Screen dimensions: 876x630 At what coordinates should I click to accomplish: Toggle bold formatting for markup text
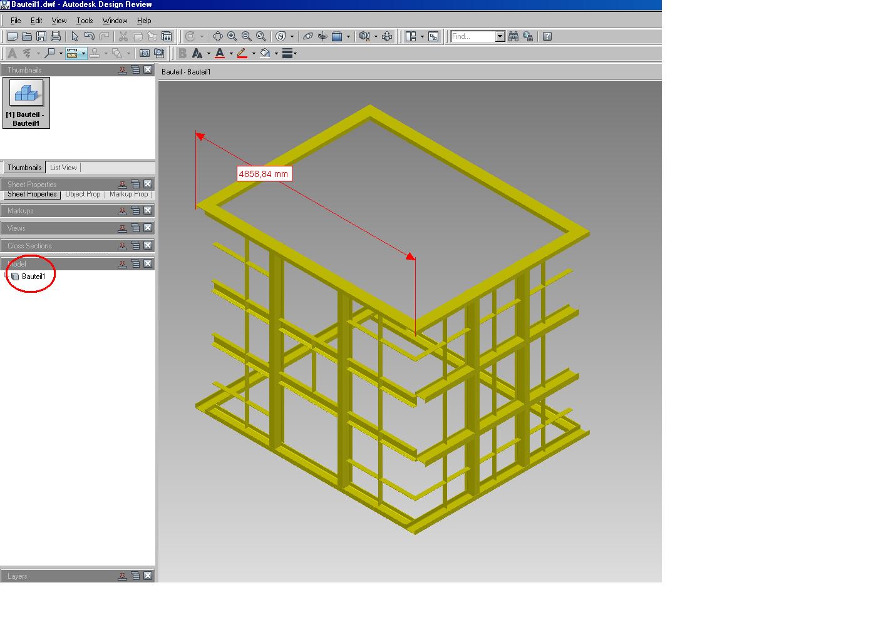[182, 53]
